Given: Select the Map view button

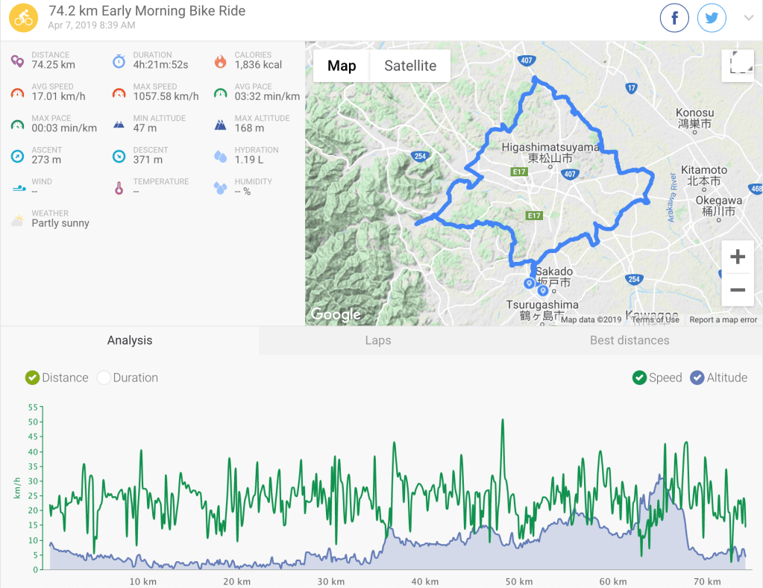Looking at the screenshot, I should tap(342, 66).
